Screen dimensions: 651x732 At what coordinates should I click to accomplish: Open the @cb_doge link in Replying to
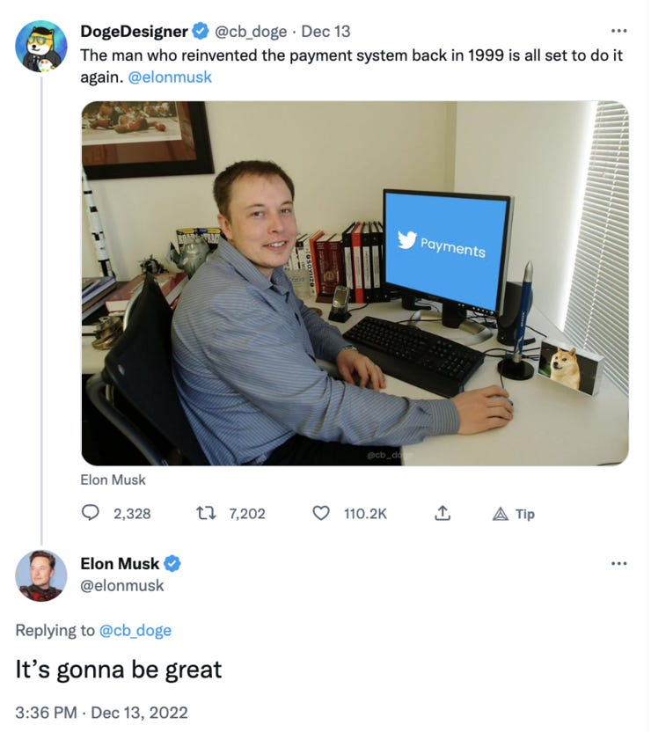135,630
